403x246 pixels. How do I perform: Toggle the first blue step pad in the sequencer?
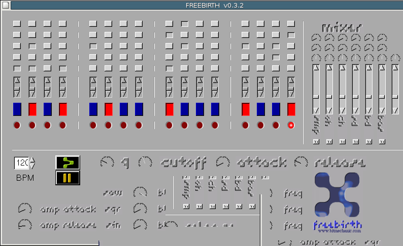[17, 109]
